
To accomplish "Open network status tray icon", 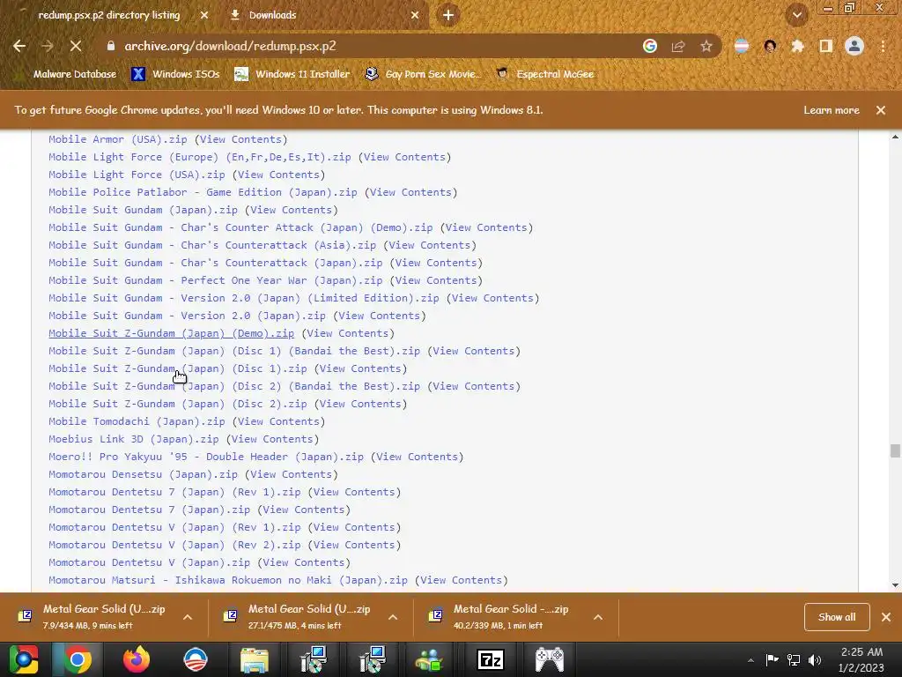I will tap(794, 660).
